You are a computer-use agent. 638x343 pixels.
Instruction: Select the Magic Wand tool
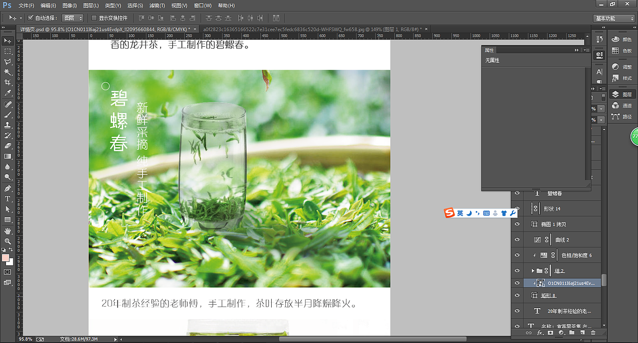point(7,72)
